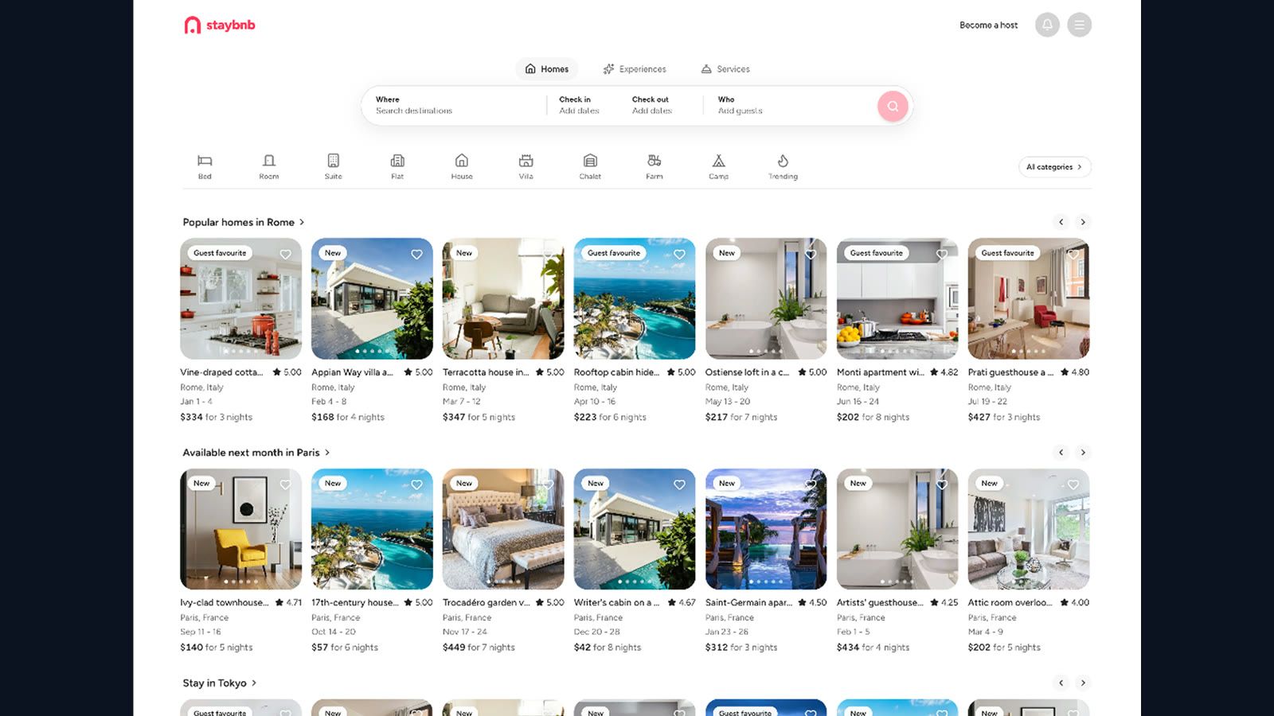
Task: Open Artists' guesthouse listing title
Action: pyautogui.click(x=880, y=603)
